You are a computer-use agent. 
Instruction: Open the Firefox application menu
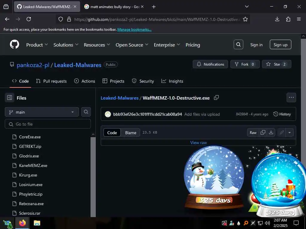[x=299, y=19]
